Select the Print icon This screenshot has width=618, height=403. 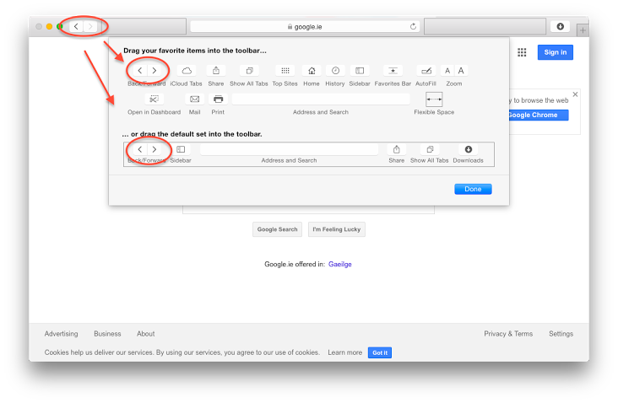coord(218,99)
